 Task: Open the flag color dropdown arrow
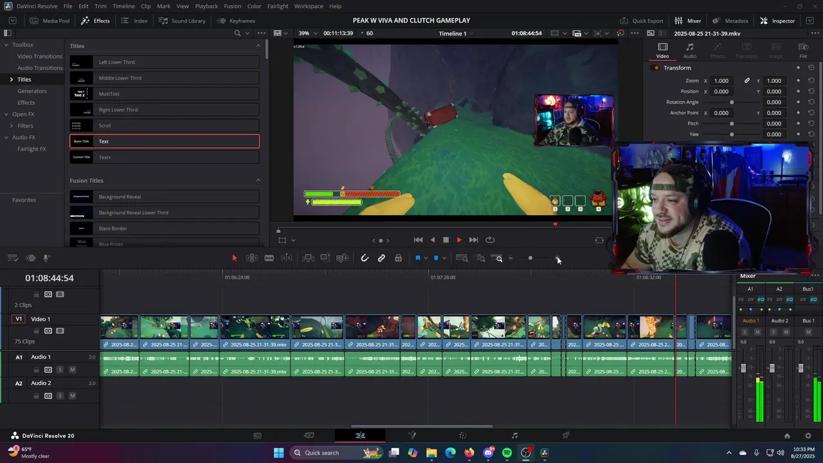click(x=426, y=259)
